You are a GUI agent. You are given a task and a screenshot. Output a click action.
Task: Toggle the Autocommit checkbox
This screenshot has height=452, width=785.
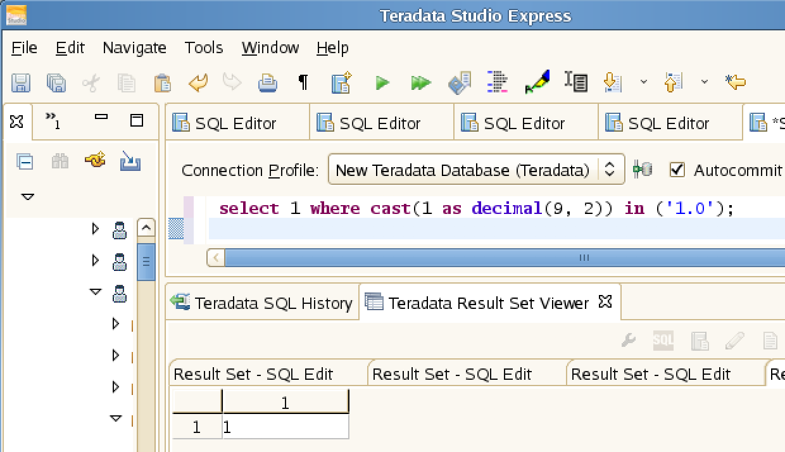[x=677, y=170]
